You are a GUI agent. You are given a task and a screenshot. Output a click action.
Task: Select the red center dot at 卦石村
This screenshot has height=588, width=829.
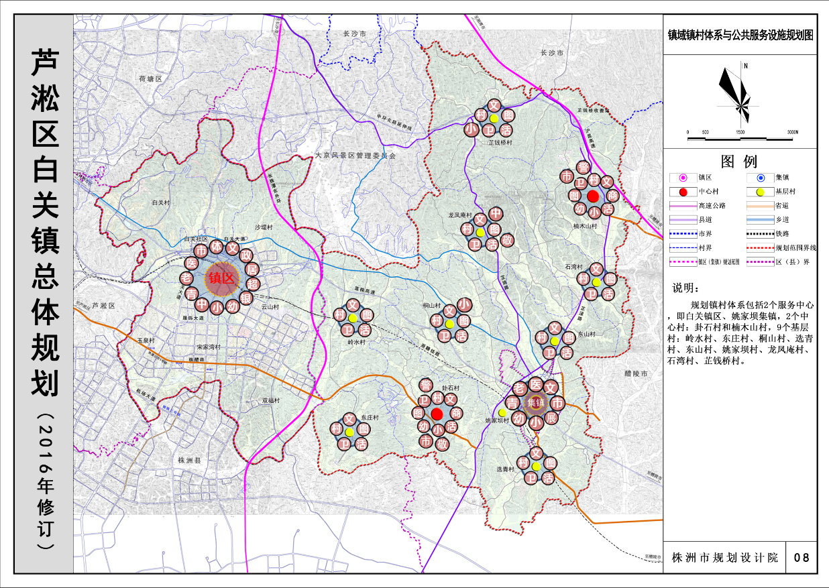(x=437, y=414)
